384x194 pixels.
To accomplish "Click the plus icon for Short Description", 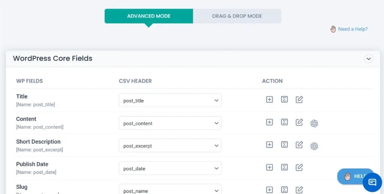I will (x=269, y=145).
